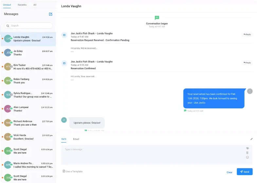Click the Send button

click(245, 172)
